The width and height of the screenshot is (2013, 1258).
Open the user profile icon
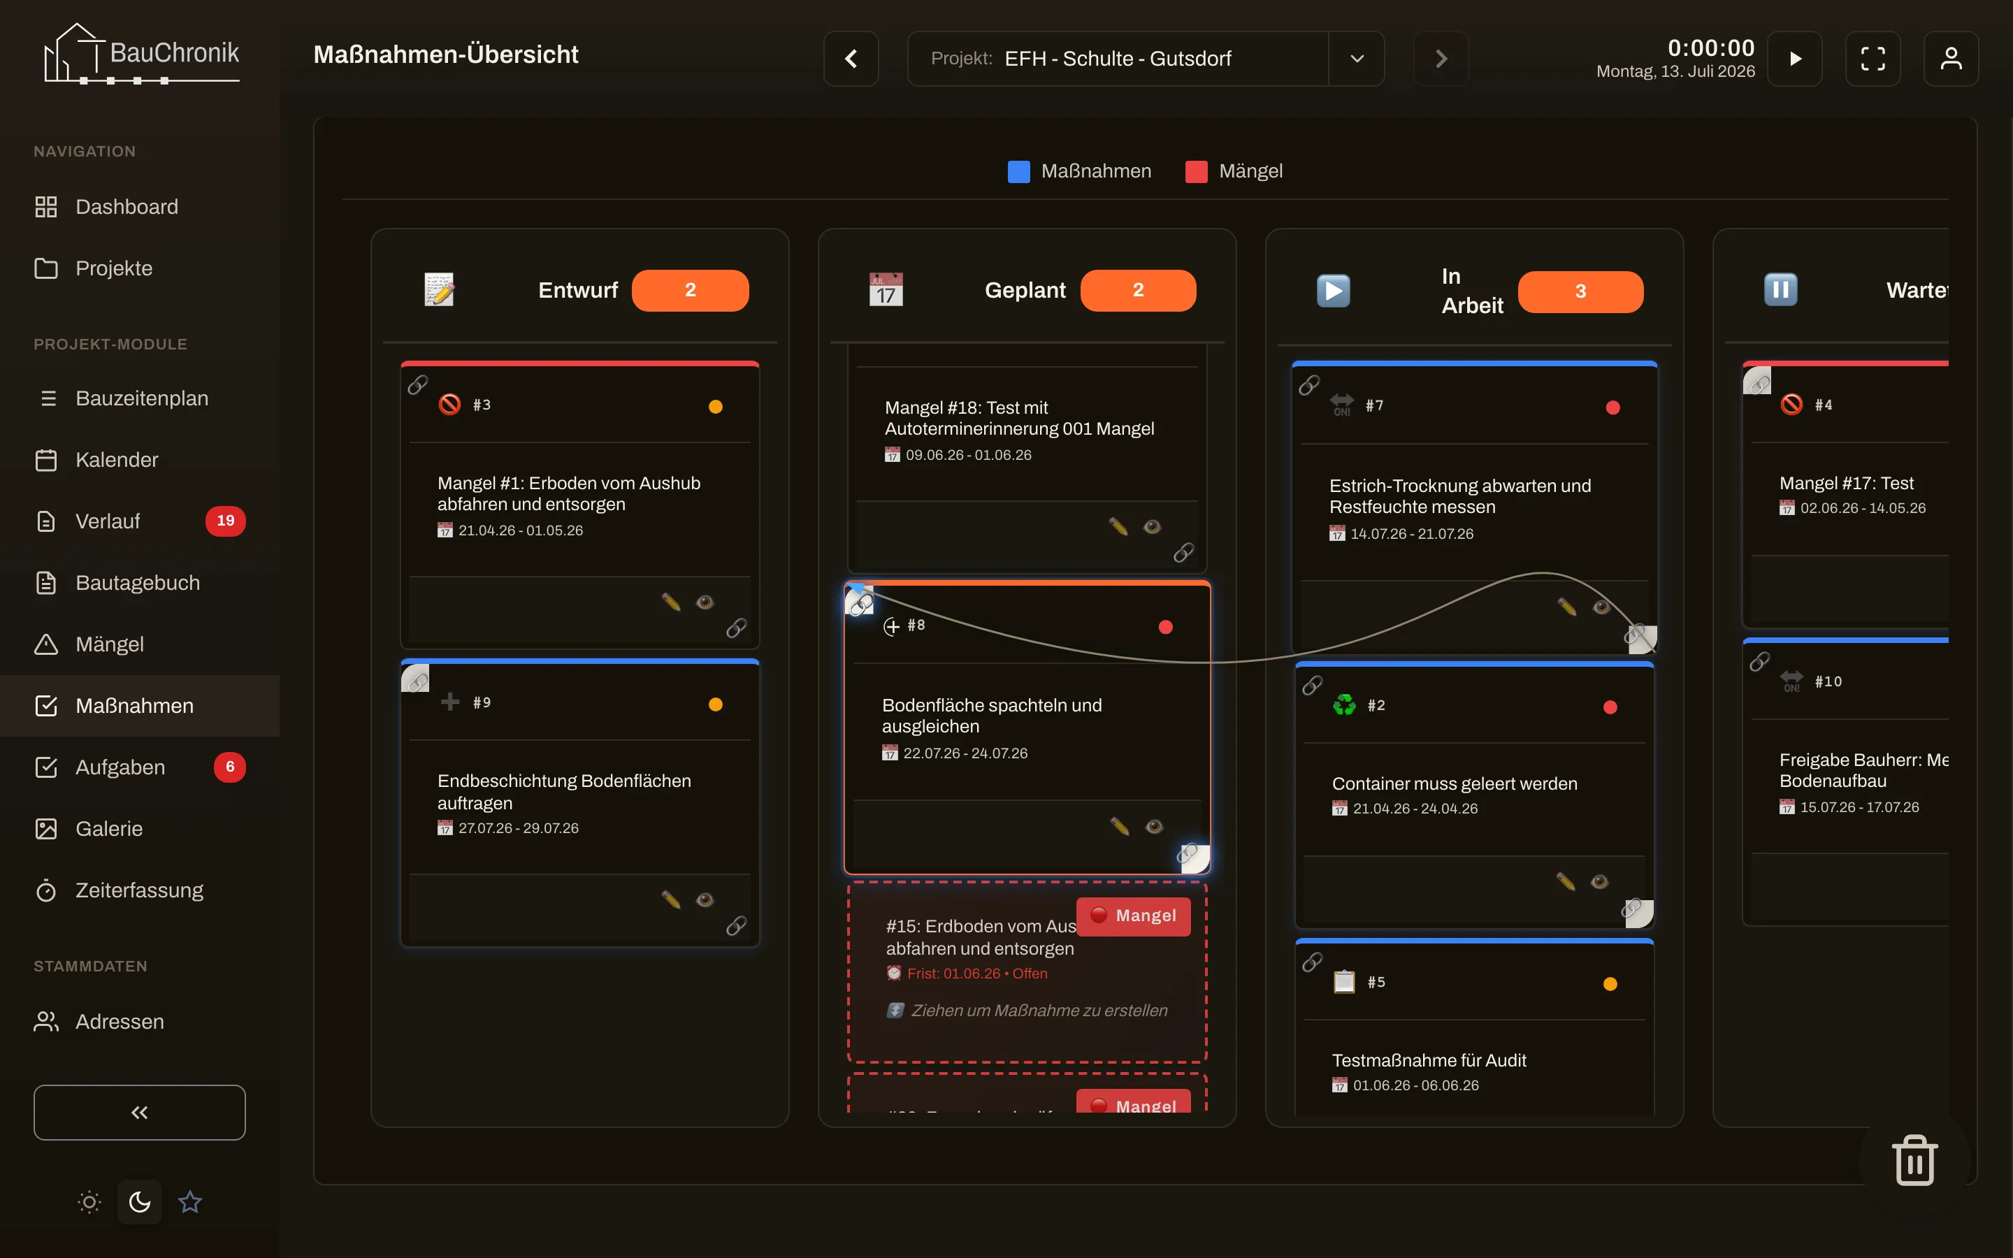click(1951, 58)
